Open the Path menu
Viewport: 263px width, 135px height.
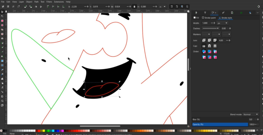(36, 2)
